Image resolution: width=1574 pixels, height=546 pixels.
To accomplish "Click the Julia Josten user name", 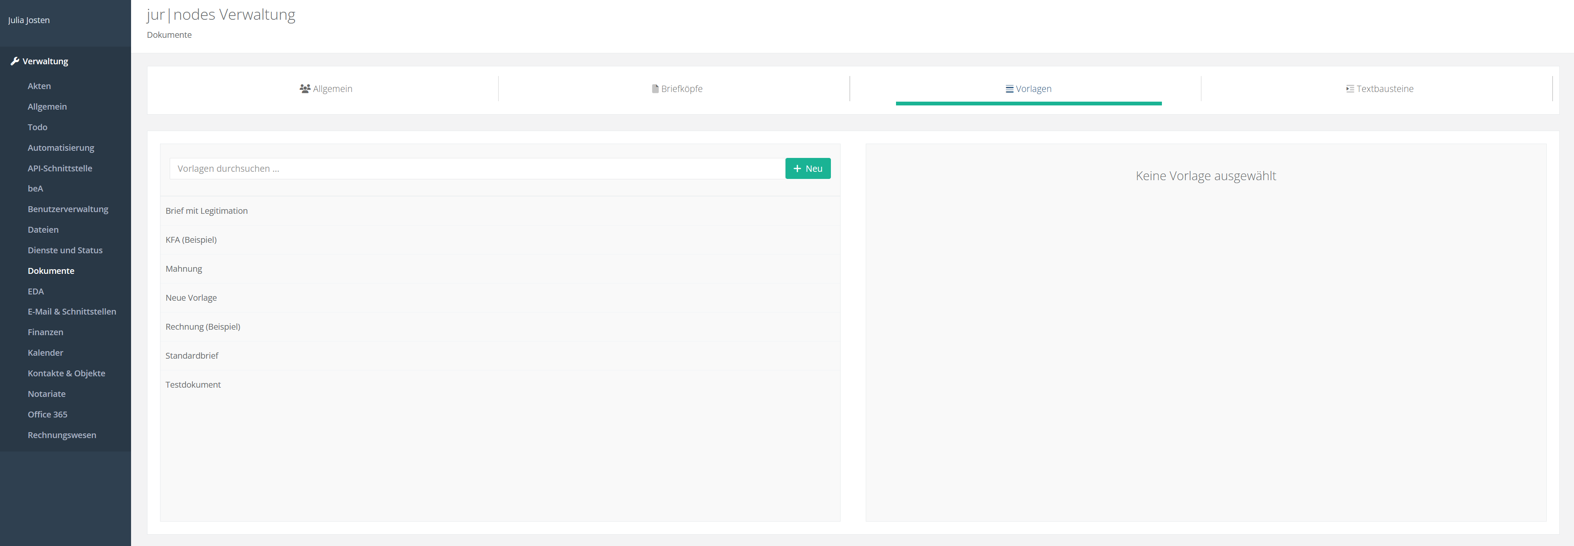I will click(x=29, y=20).
